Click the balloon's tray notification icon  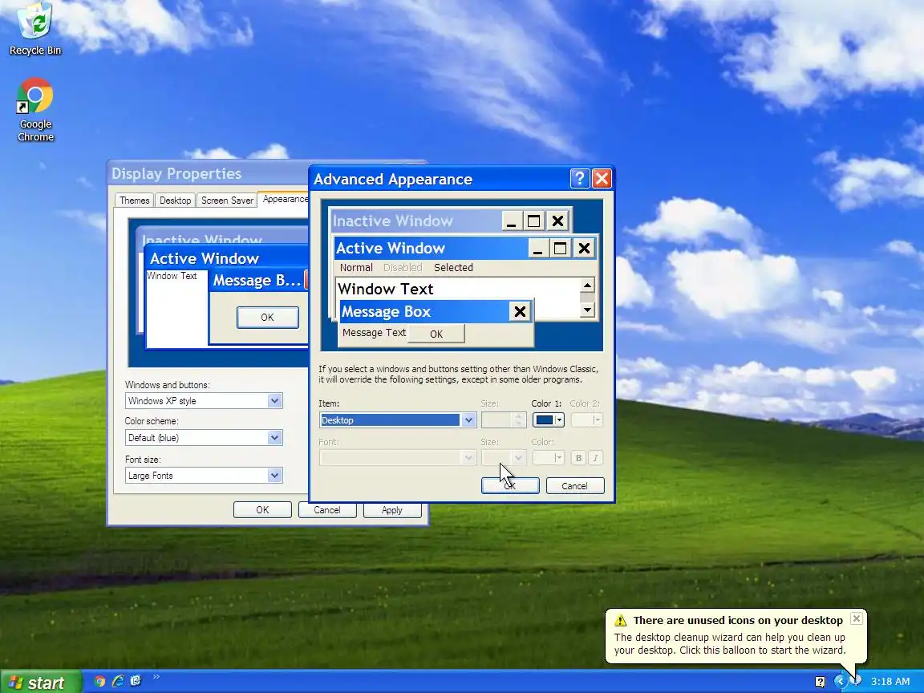(857, 682)
